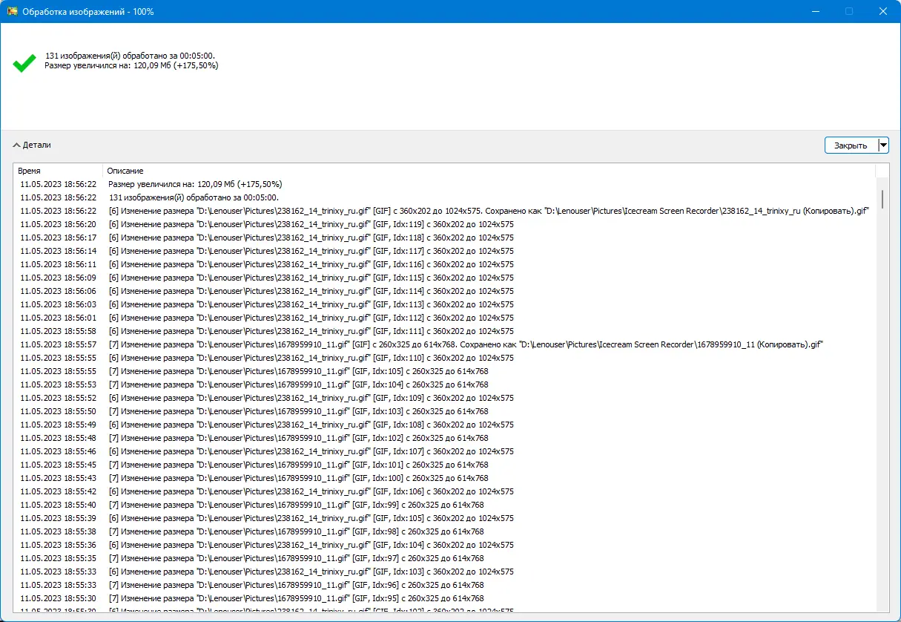Image resolution: width=901 pixels, height=622 pixels.
Task: Close the window using the title bar X
Action: 883,12
